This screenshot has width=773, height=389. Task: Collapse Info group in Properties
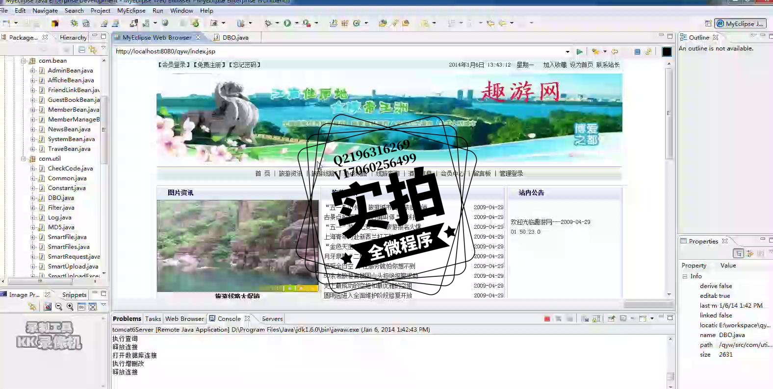685,276
